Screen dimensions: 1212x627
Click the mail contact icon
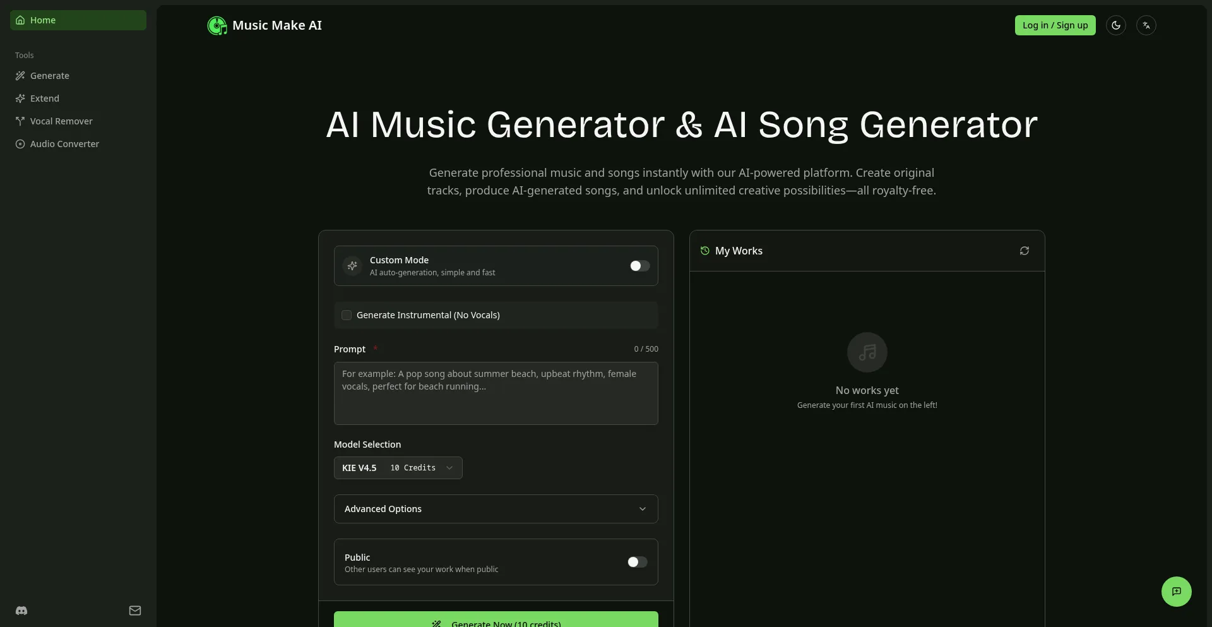click(x=134, y=611)
